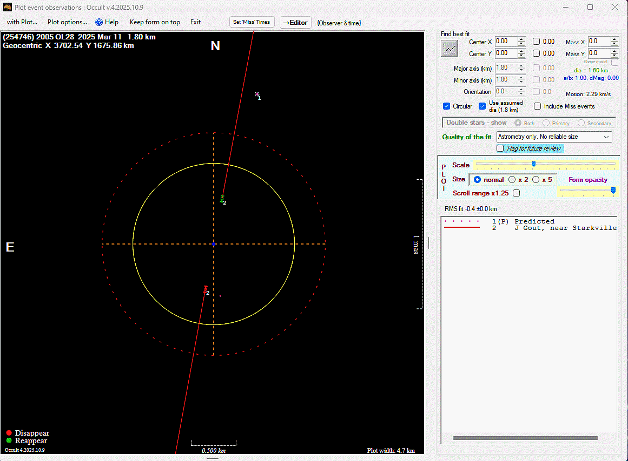Increase Mass X value with spinner
628x461 pixels.
pyautogui.click(x=614, y=39)
